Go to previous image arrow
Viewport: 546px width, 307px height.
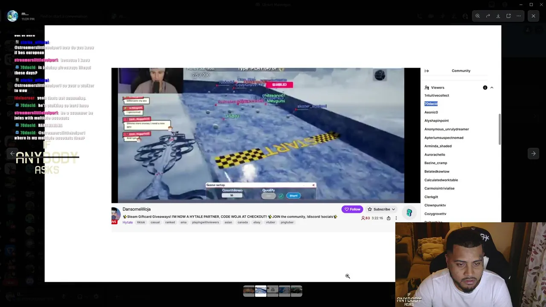12,153
